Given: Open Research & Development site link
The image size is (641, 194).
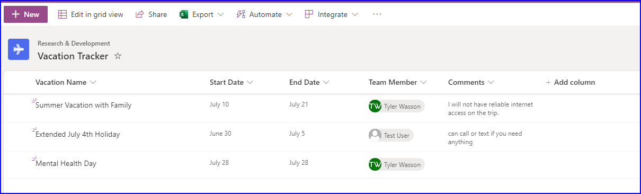Looking at the screenshot, I should click(x=74, y=43).
